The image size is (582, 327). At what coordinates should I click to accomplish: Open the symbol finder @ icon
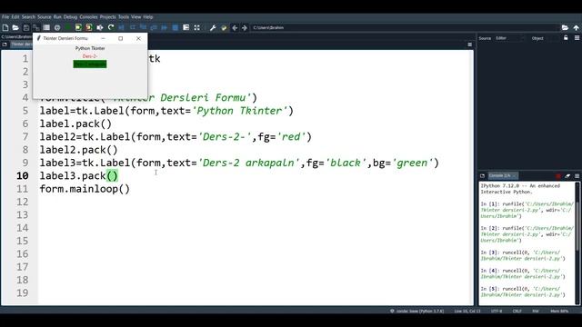(x=57, y=28)
